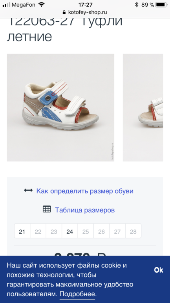Pick size 28 in the size row

click(x=133, y=231)
